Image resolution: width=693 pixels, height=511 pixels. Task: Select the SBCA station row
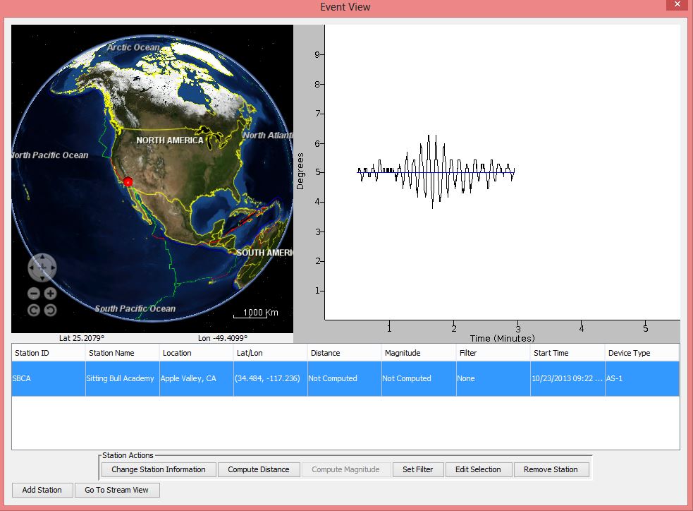click(345, 378)
